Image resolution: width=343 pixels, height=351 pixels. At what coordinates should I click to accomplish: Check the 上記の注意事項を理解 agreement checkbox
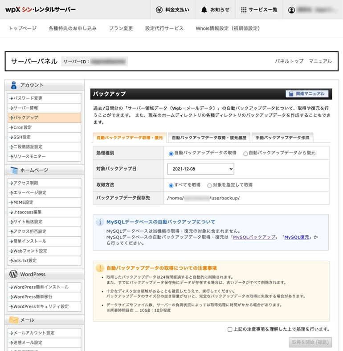tap(230, 329)
